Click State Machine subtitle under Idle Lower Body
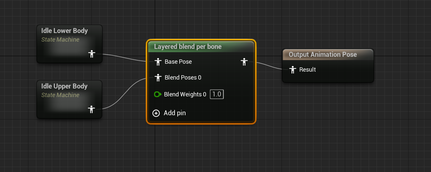Image resolution: width=431 pixels, height=172 pixels. coord(60,40)
